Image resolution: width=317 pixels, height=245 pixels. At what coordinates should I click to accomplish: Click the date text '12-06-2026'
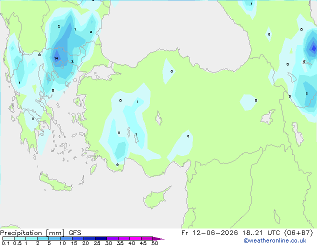pyautogui.click(x=215, y=233)
